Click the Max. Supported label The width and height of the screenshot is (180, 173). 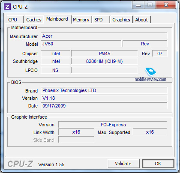pyautogui.click(x=114, y=132)
